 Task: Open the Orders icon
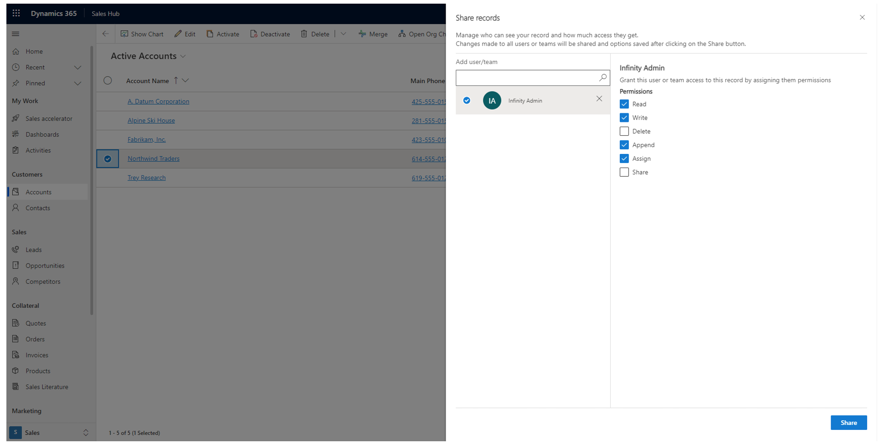click(x=16, y=339)
